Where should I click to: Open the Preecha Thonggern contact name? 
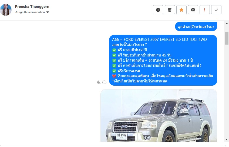32,6
